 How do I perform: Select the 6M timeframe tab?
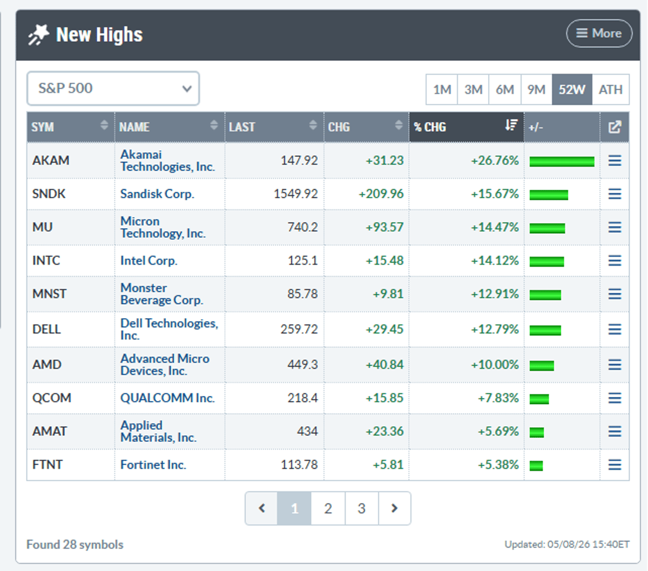tap(505, 90)
